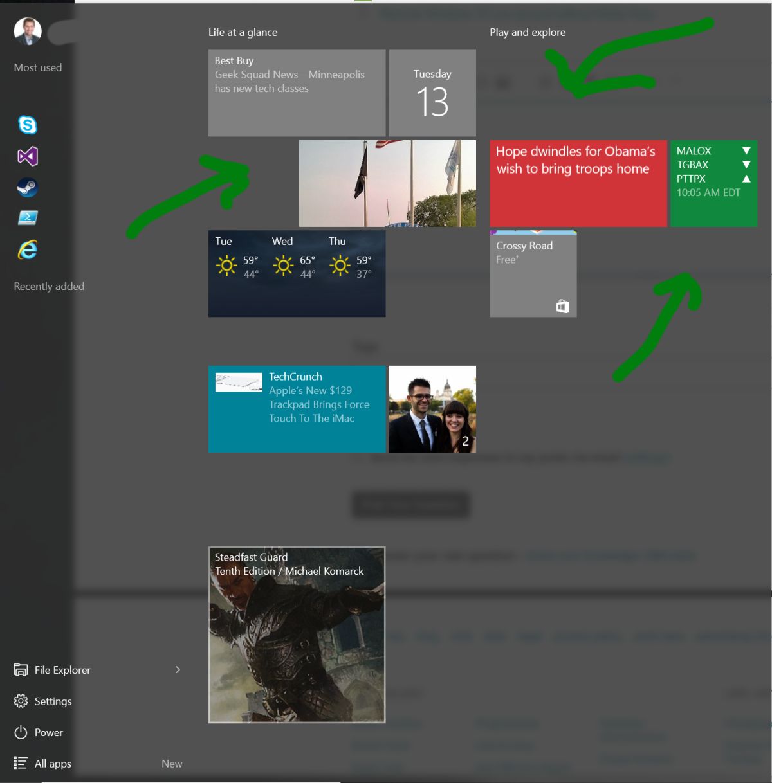Open Steam from Most used list

point(28,188)
